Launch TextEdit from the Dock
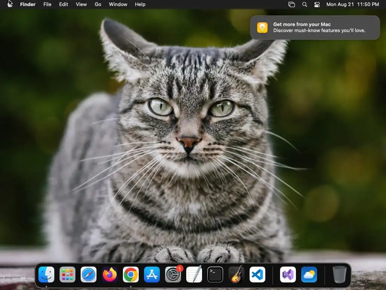The image size is (386, 290). [x=194, y=275]
